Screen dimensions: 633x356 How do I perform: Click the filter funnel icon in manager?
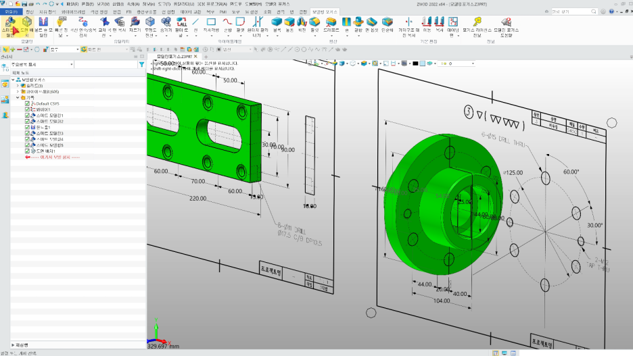click(142, 64)
